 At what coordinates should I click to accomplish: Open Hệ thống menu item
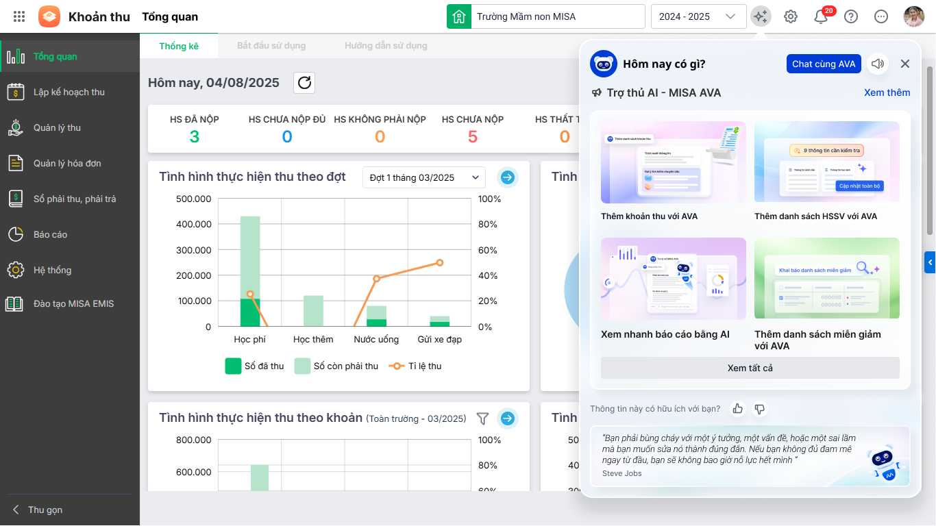pos(70,270)
